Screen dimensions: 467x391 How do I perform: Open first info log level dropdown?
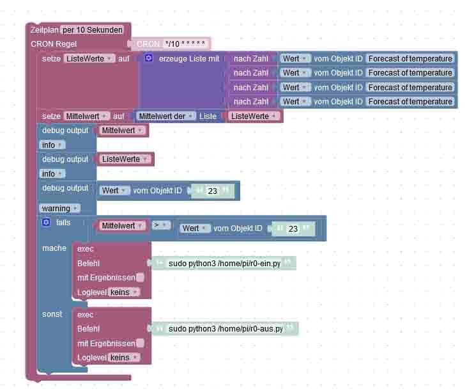coord(52,145)
